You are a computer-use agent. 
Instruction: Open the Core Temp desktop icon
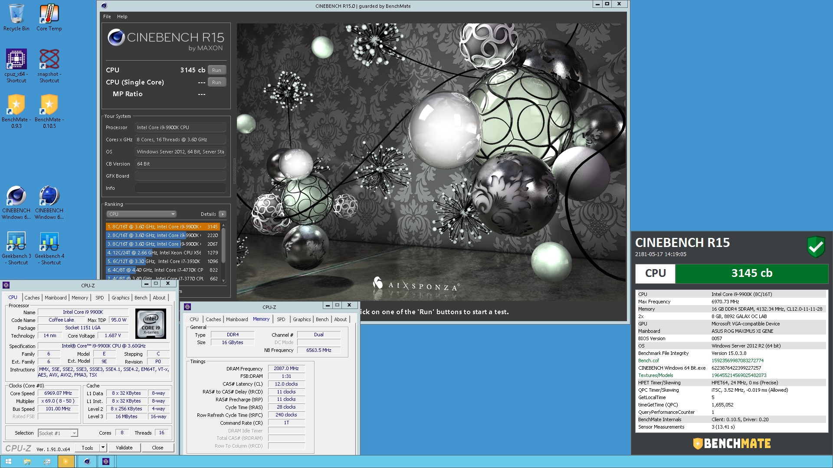pos(49,17)
